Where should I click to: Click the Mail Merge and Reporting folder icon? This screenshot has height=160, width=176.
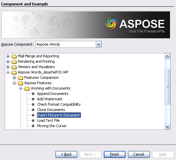(x=14, y=56)
